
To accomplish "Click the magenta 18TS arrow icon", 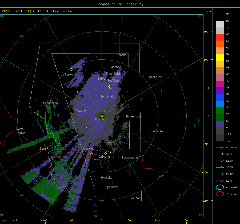I will [220, 181].
